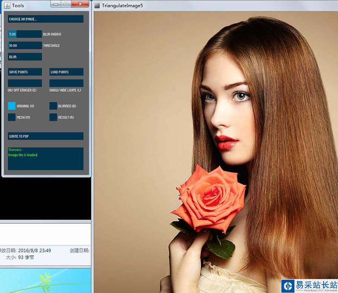338x293 pixels.
Task: Click the 2016/8/8 23:49 modified date text
Action: pos(35,250)
